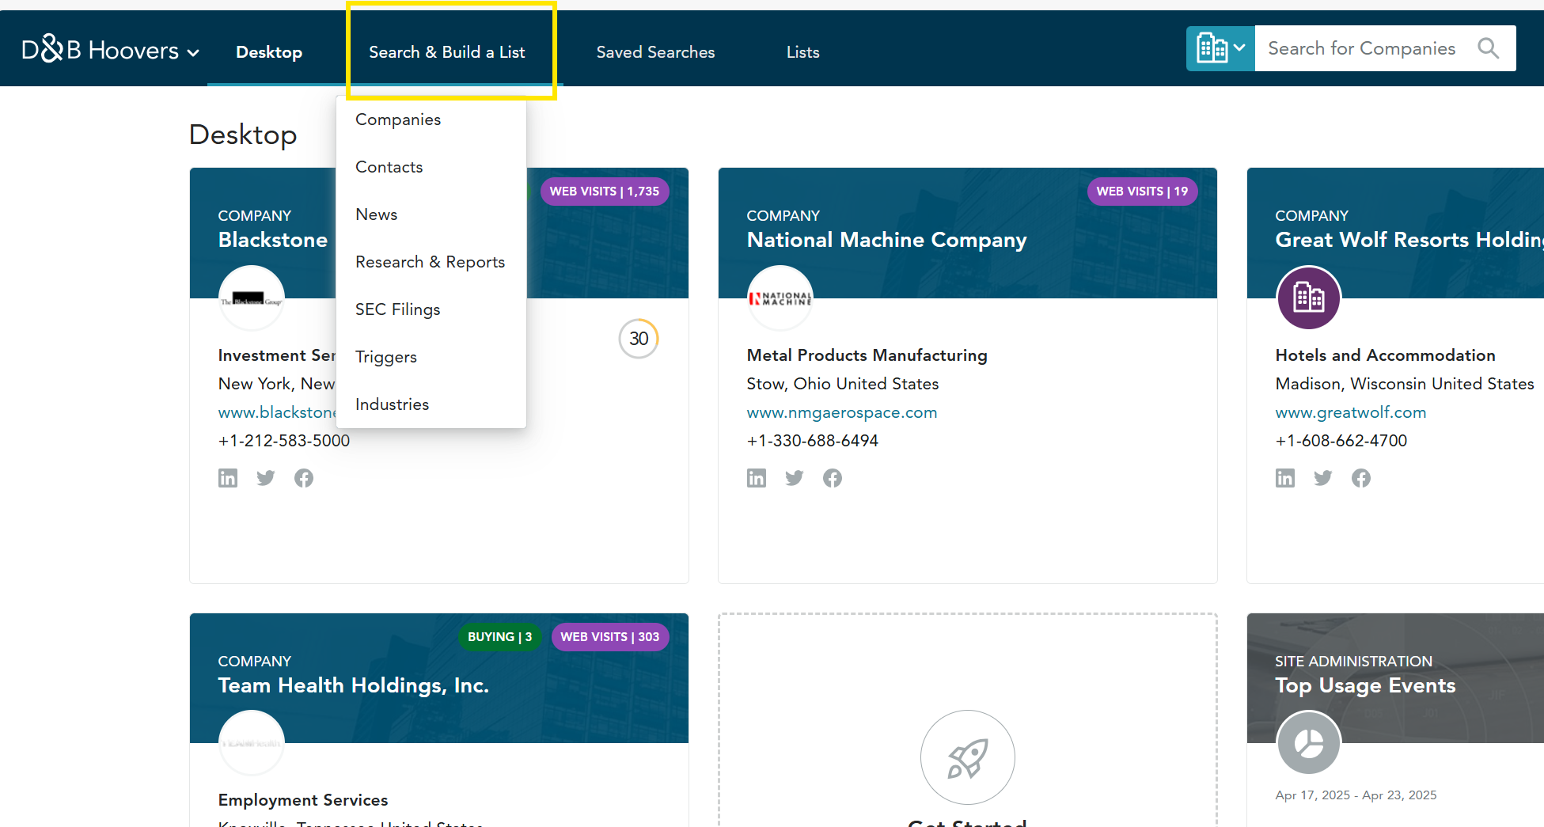Open www.greatwolf.com link
The image size is (1544, 827).
(x=1351, y=412)
